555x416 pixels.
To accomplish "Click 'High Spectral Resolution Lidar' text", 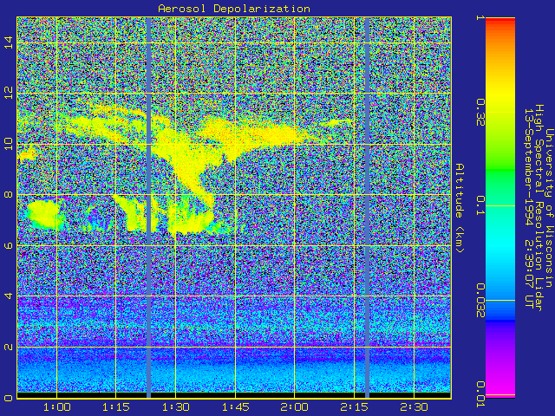I will [539, 208].
